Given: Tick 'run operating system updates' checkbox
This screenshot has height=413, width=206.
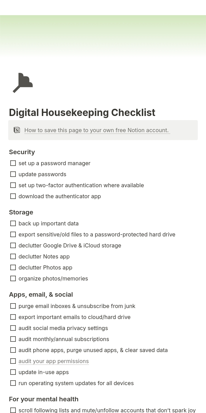Looking at the screenshot, I should tap(13, 383).
